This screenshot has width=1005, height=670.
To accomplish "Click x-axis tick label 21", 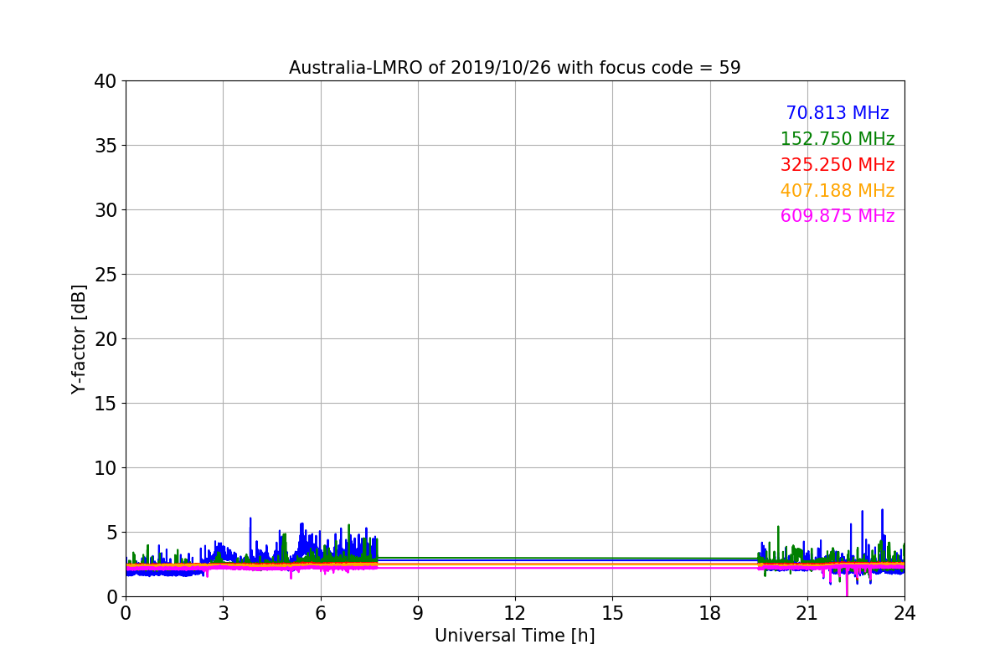I will pos(807,613).
